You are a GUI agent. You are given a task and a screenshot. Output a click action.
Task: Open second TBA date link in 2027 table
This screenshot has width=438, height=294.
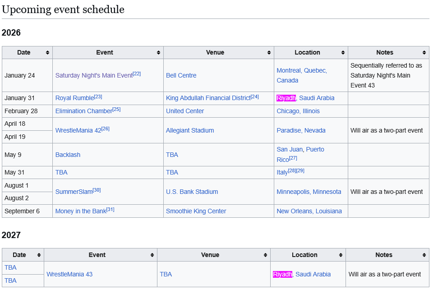(11, 280)
